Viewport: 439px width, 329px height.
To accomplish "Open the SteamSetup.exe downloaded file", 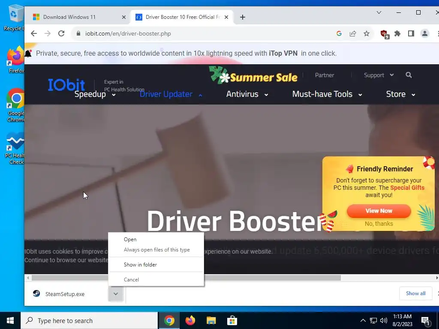I will (65, 294).
